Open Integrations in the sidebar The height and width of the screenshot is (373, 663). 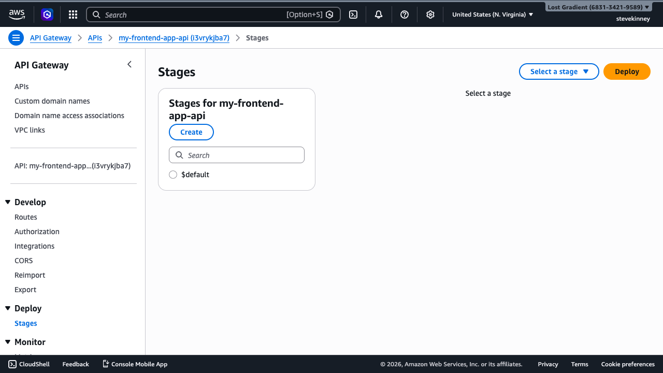click(34, 246)
